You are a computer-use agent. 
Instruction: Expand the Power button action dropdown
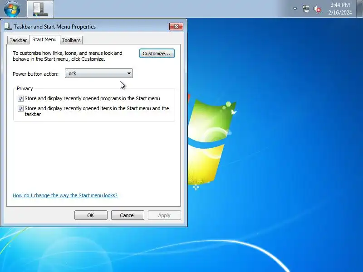tap(99, 73)
